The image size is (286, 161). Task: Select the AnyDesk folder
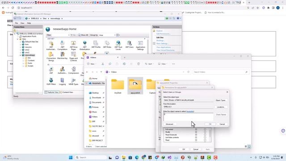(118, 86)
